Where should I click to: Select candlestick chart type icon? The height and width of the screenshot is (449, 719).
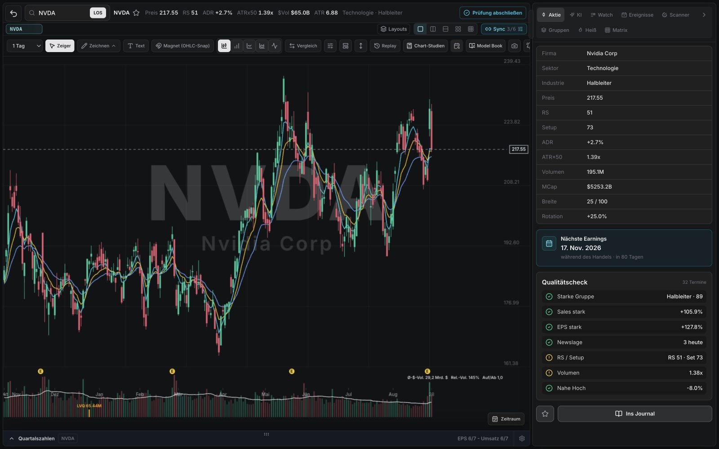point(224,46)
